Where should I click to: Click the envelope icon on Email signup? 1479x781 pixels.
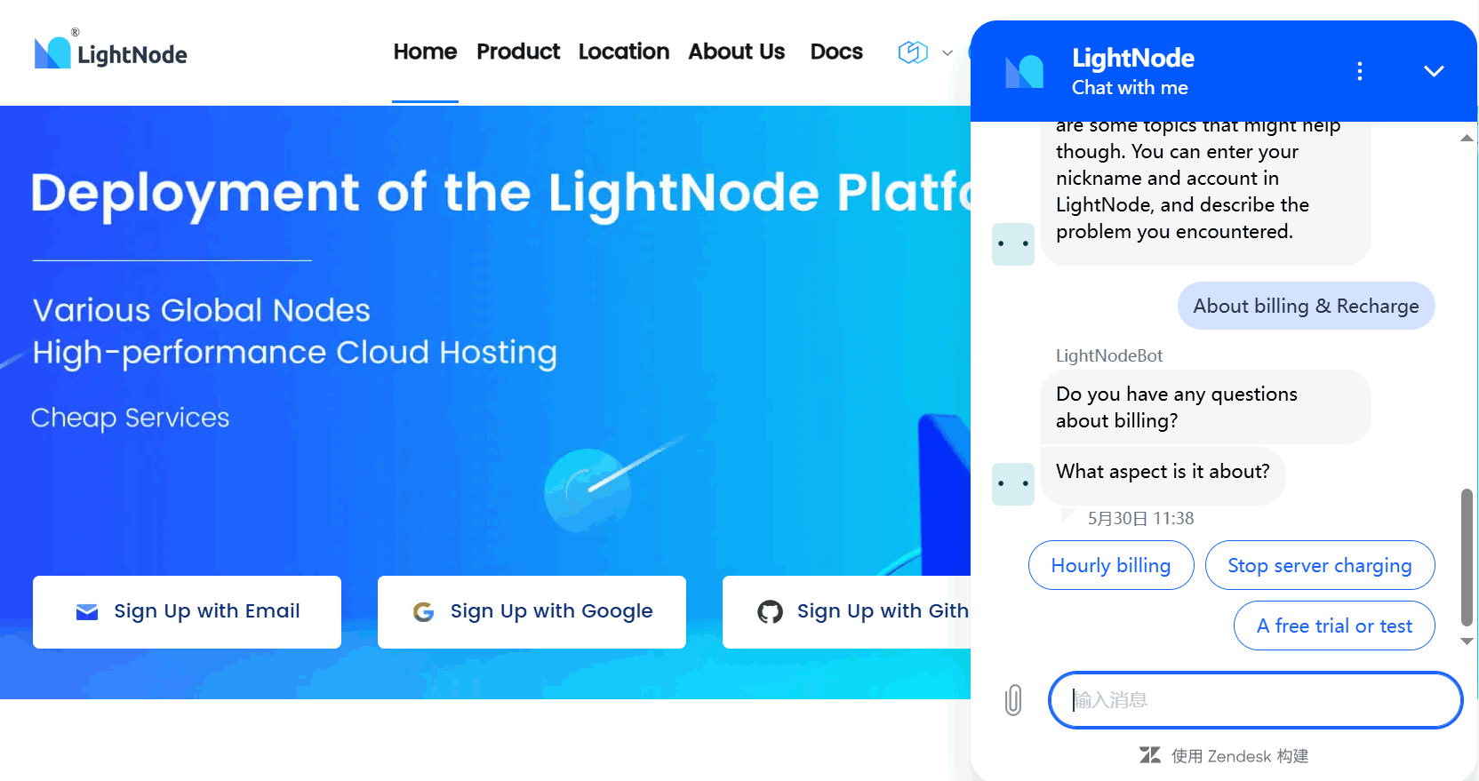coord(87,611)
